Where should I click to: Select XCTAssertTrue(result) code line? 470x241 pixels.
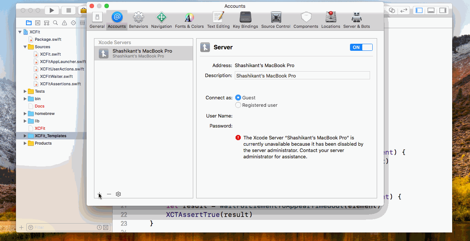[209, 215]
